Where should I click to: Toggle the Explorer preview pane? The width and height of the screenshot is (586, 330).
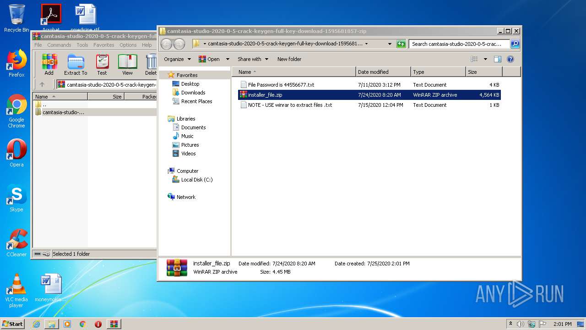pyautogui.click(x=498, y=59)
